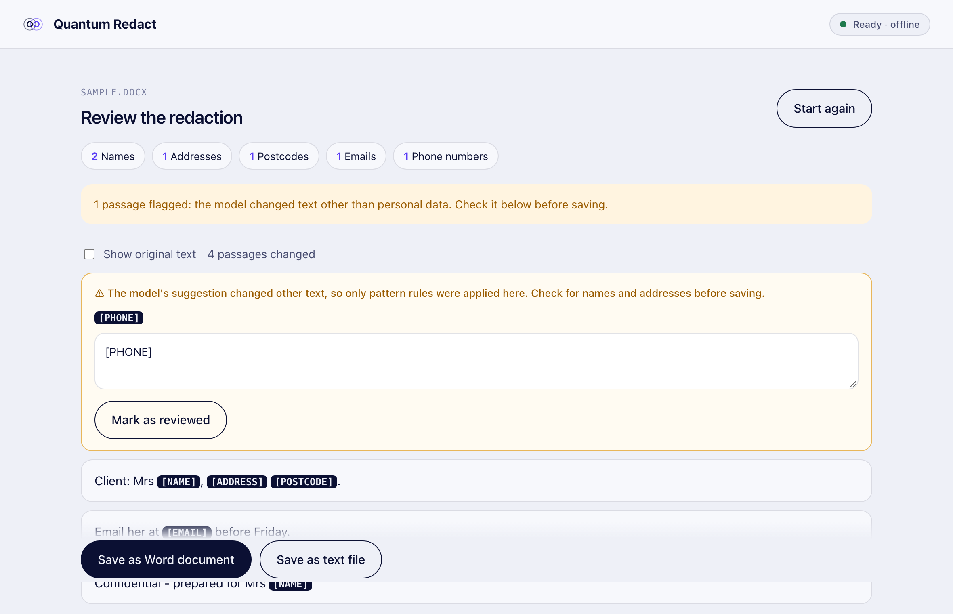953x614 pixels.
Task: Click the Ready · offline status pill
Action: [880, 24]
